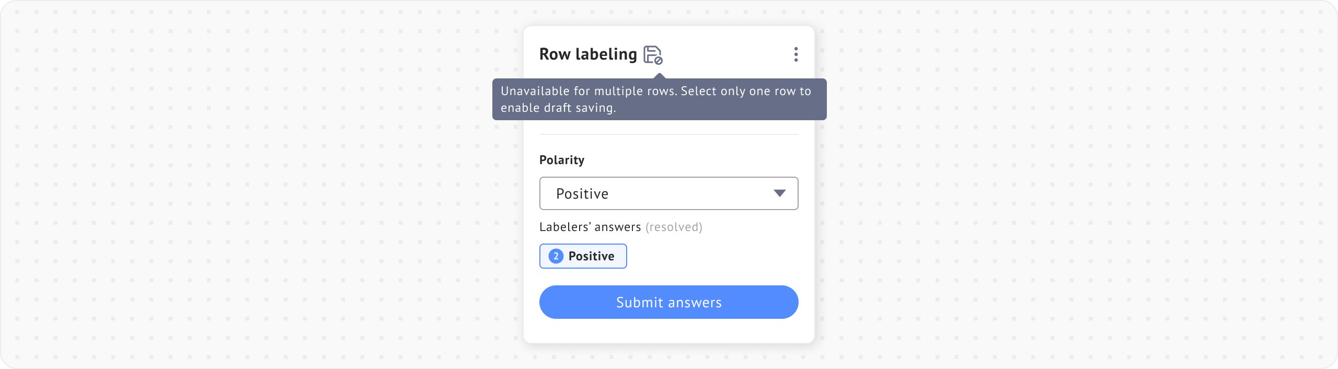Click the disabled save draft icon
This screenshot has width=1338, height=369.
click(x=651, y=53)
